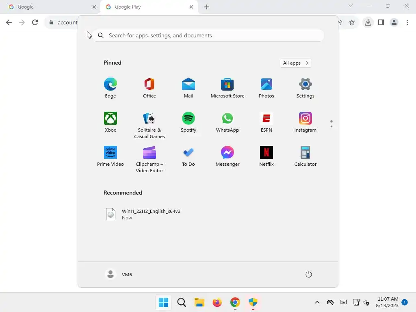Launch the Photos app
The height and width of the screenshot is (312, 416).
click(266, 88)
